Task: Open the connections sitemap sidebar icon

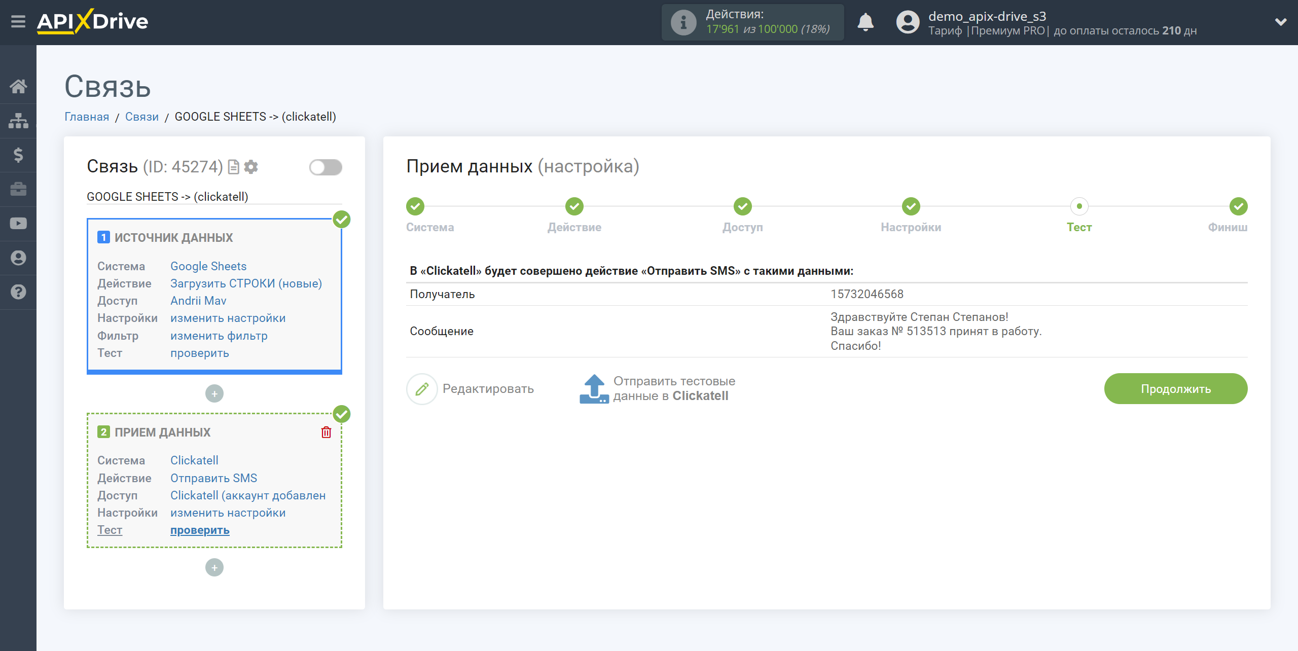Action: (x=18, y=121)
